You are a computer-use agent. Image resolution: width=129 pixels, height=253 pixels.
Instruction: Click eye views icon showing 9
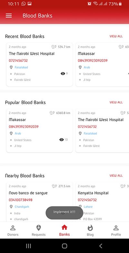[63, 74]
